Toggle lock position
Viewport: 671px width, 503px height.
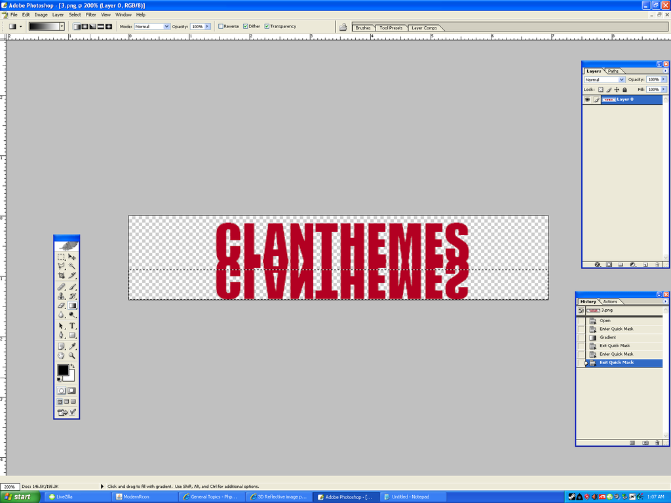click(x=617, y=90)
